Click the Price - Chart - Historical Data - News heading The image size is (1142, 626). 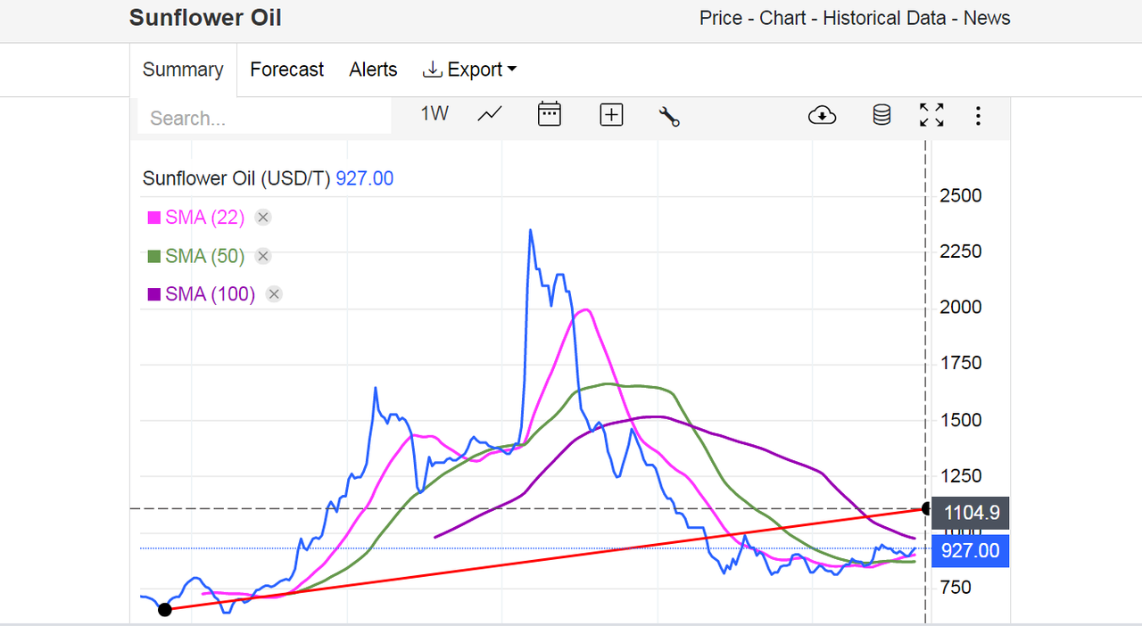coord(855,18)
